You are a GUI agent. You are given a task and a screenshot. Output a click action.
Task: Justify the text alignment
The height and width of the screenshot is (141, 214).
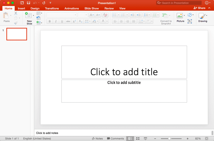click(x=134, y=21)
